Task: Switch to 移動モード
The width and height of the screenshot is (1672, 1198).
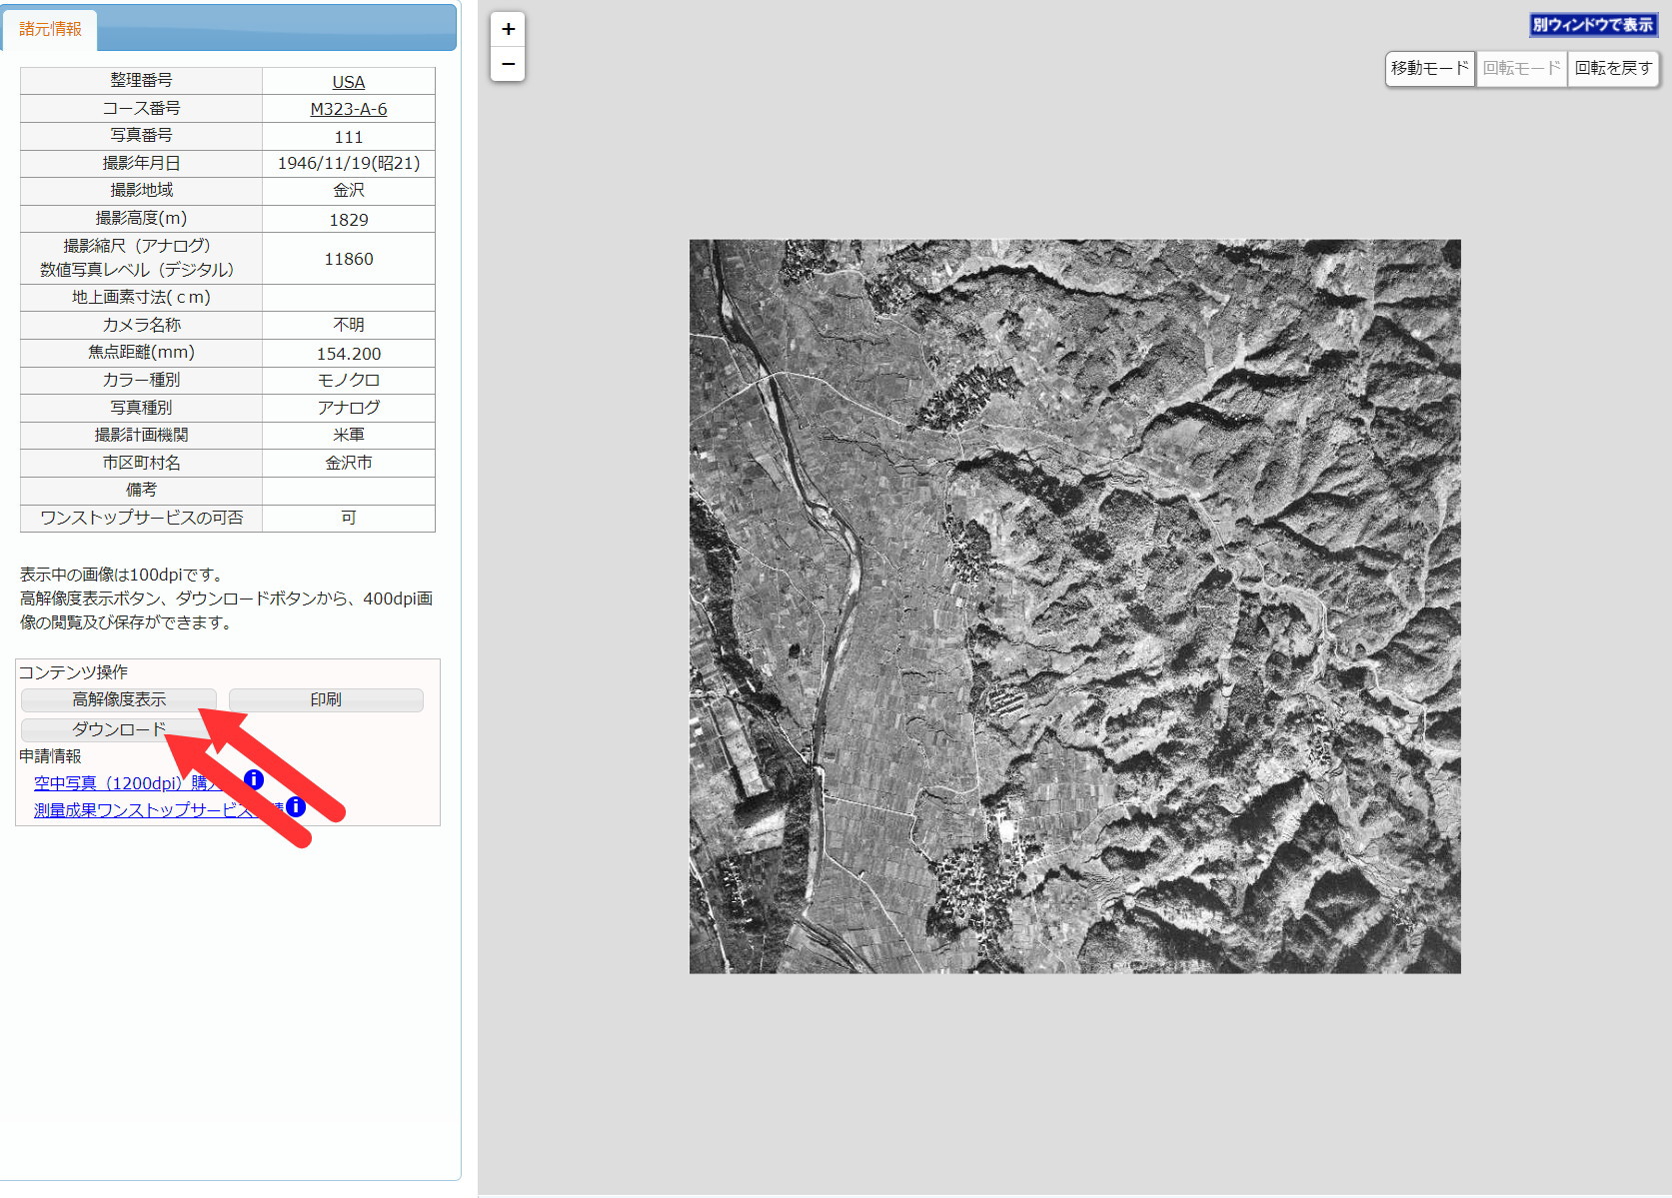Action: coord(1430,68)
